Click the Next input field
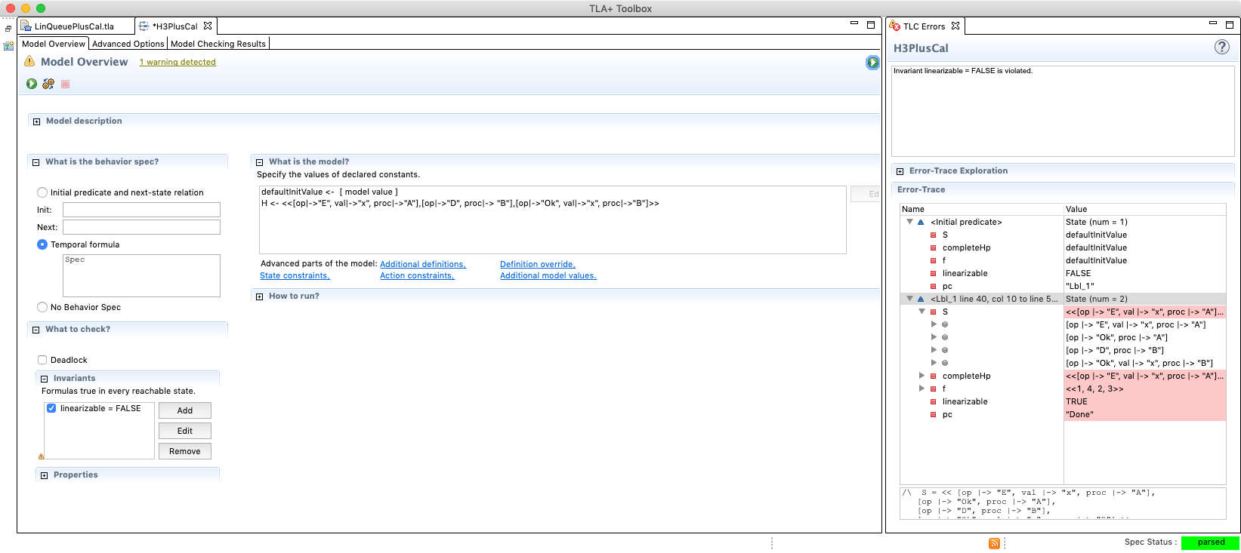Screen dimensions: 1241x553 point(141,227)
